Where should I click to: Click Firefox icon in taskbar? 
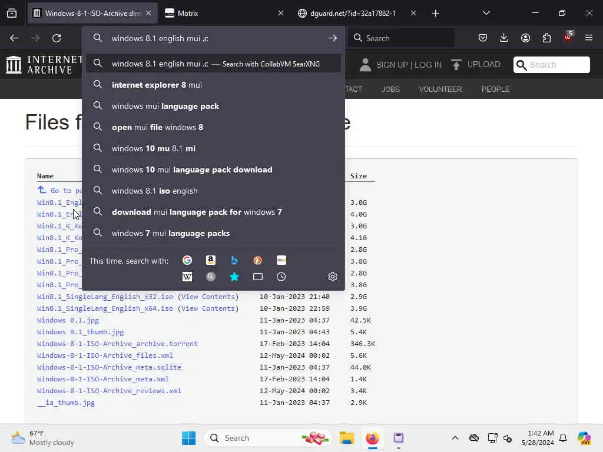pyautogui.click(x=372, y=438)
